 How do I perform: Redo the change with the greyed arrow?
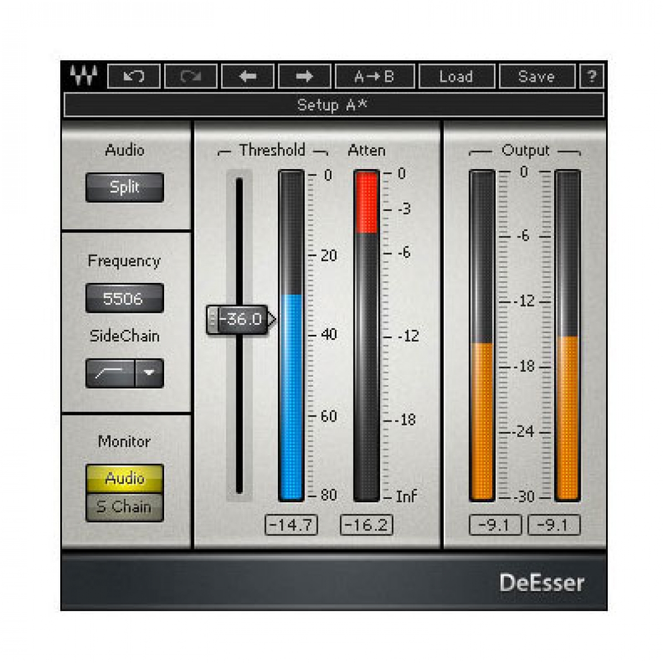pyautogui.click(x=191, y=76)
